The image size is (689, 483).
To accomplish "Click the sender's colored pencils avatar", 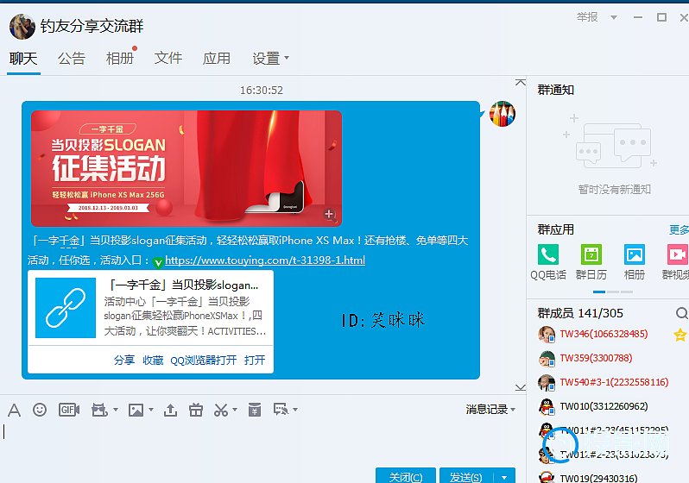I will tap(503, 114).
